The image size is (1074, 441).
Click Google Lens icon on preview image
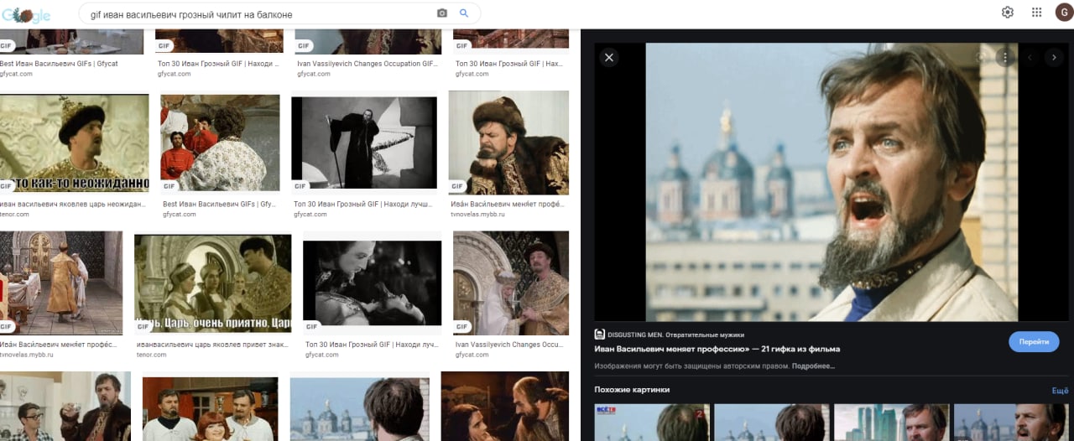(980, 58)
